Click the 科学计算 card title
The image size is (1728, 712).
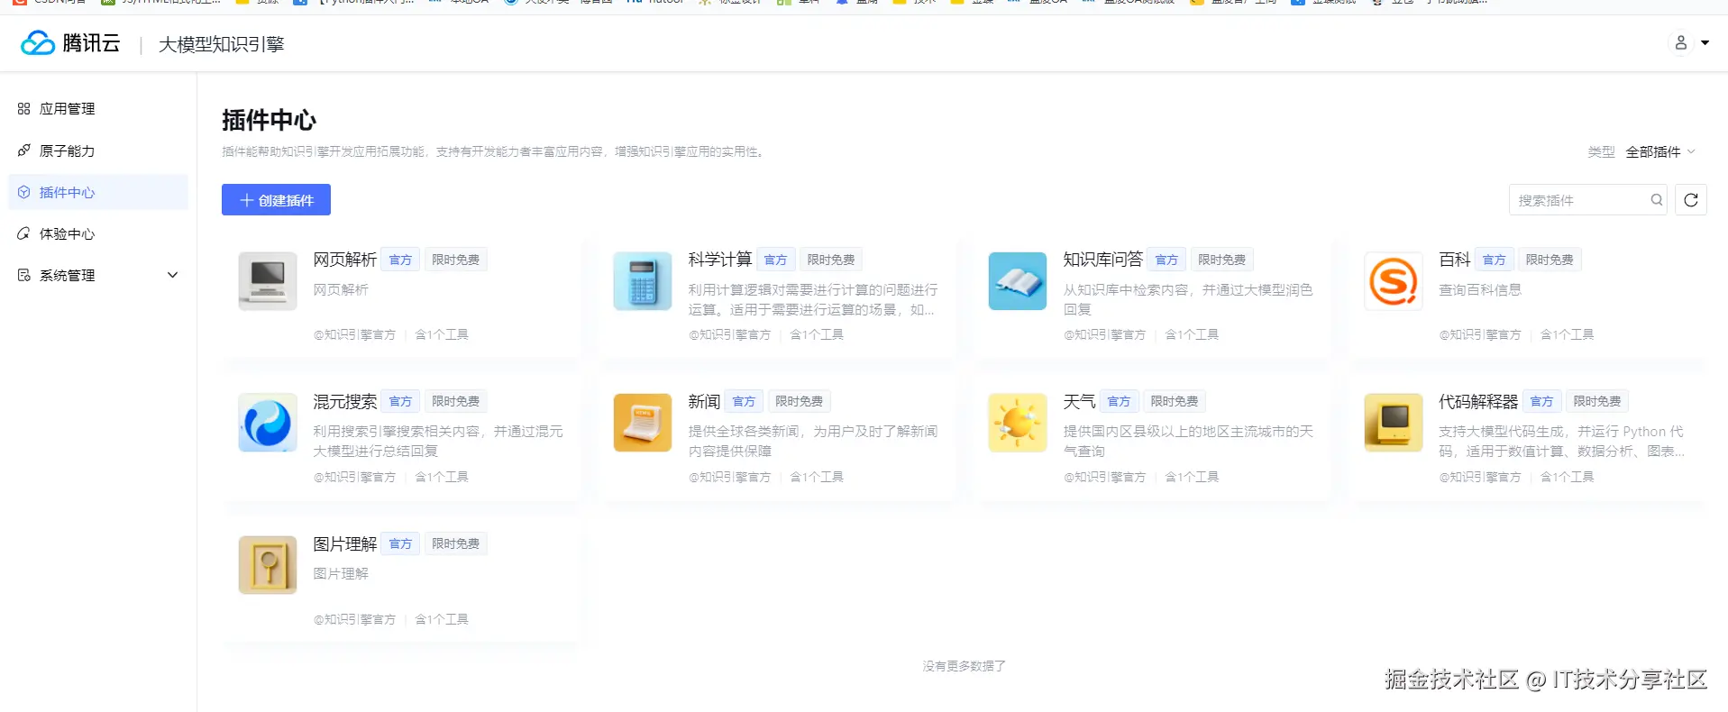coord(720,260)
